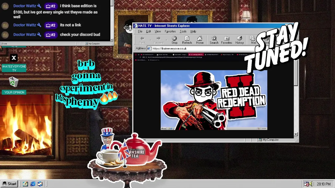Click the Red Dead Redemption II thumbnail
The image size is (335, 188).
pyautogui.click(x=214, y=100)
